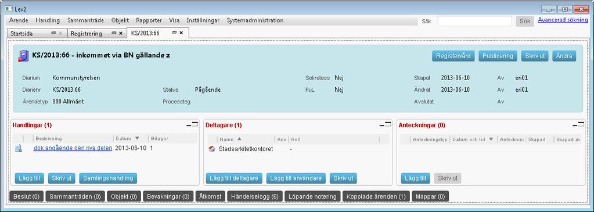Screen dimensions: 594x212
Task: Open the Mappar (0) section
Action: 430,196
